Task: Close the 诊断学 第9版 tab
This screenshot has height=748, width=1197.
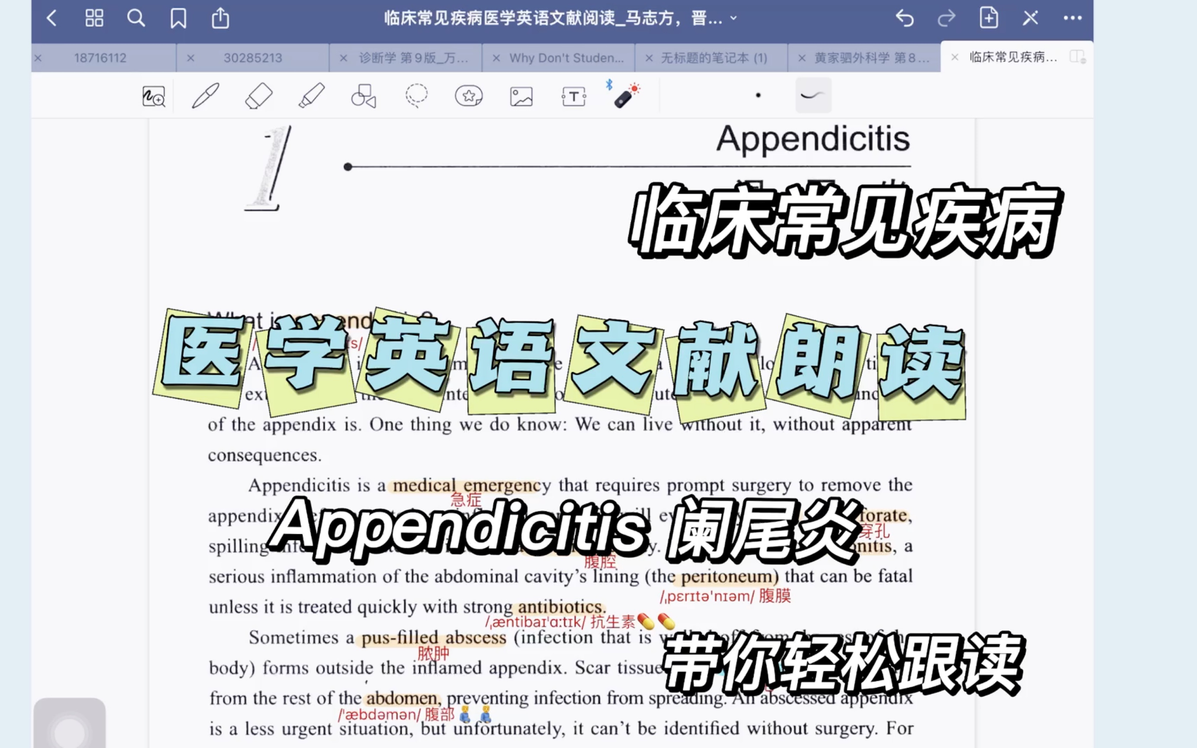Action: [343, 58]
